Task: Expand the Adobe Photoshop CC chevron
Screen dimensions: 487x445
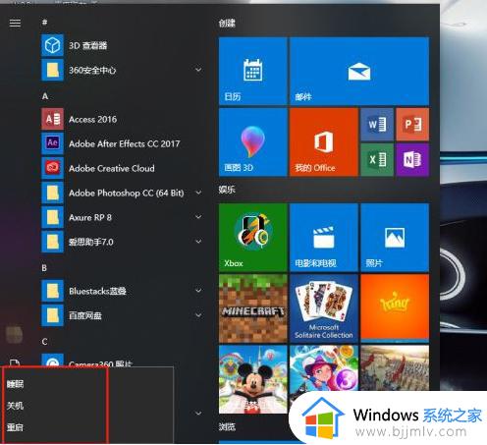Action: (x=198, y=193)
